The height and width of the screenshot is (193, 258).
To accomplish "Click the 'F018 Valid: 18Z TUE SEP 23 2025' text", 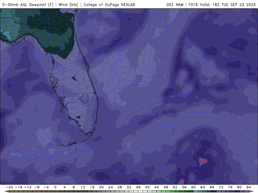I will (222, 5).
